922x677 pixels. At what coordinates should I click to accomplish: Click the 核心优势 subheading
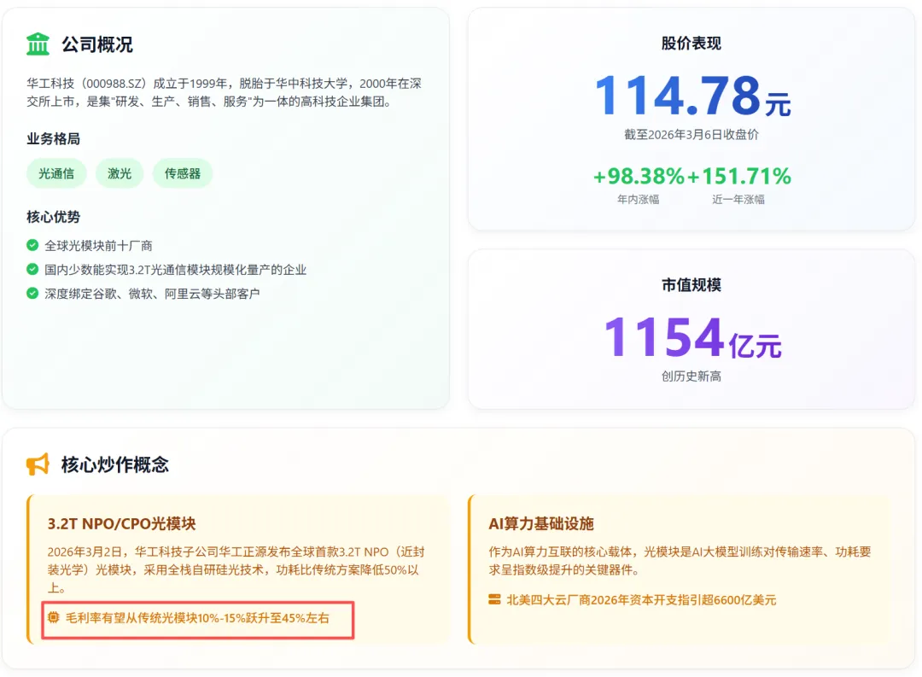pyautogui.click(x=54, y=217)
